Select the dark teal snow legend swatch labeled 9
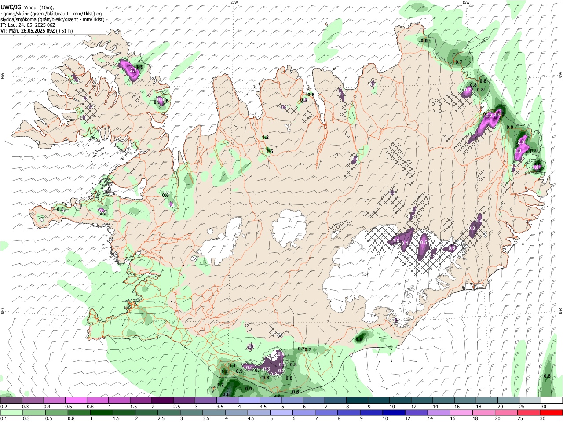The image size is (563, 422). click(x=379, y=400)
